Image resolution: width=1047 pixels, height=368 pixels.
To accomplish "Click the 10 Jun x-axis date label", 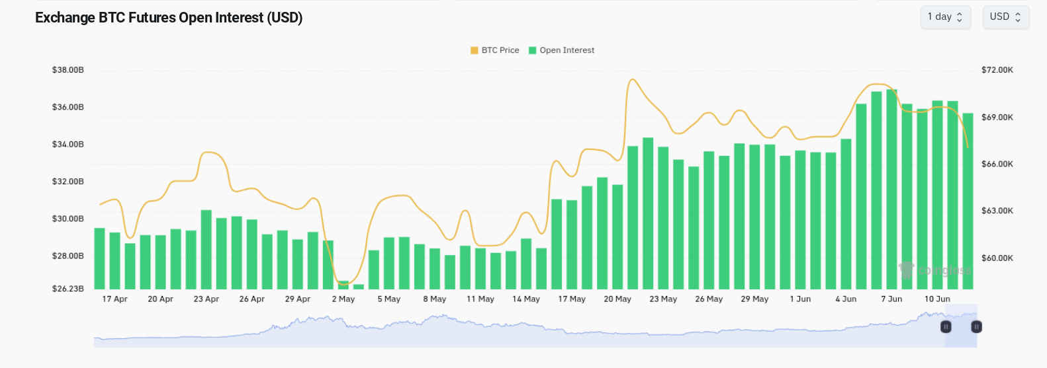I will pyautogui.click(x=937, y=299).
